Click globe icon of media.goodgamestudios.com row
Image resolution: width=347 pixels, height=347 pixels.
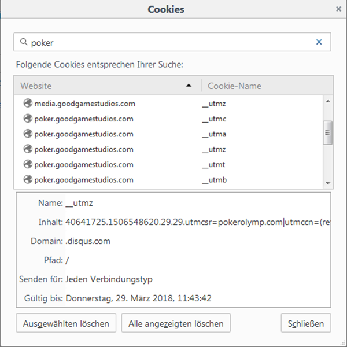coord(28,103)
